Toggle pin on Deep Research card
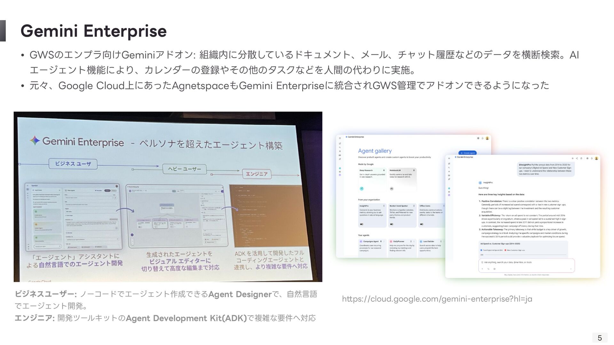Viewport: 614px width, 345px height. (x=384, y=170)
